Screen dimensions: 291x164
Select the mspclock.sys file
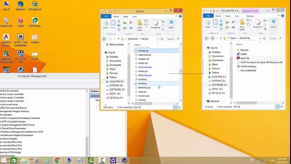[145, 55]
